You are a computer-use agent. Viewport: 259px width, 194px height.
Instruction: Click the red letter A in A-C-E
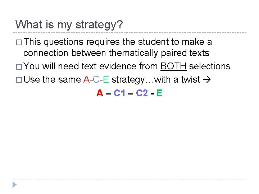87,79
